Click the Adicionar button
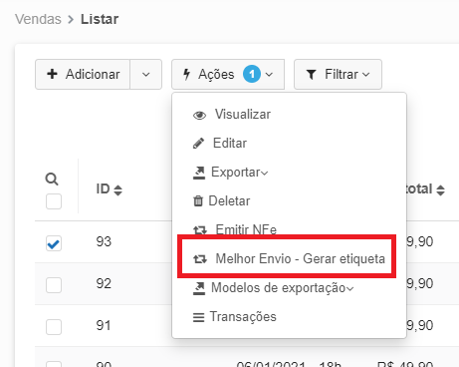 tap(83, 74)
